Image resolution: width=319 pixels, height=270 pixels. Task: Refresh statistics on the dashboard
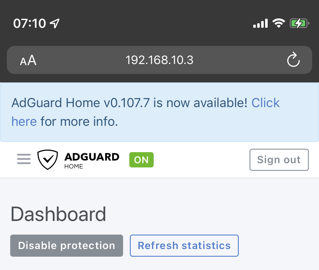[x=184, y=246]
